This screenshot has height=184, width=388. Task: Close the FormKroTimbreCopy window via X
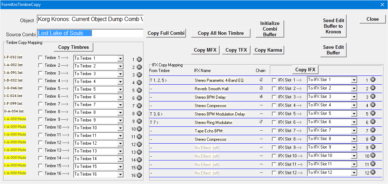(x=382, y=5)
